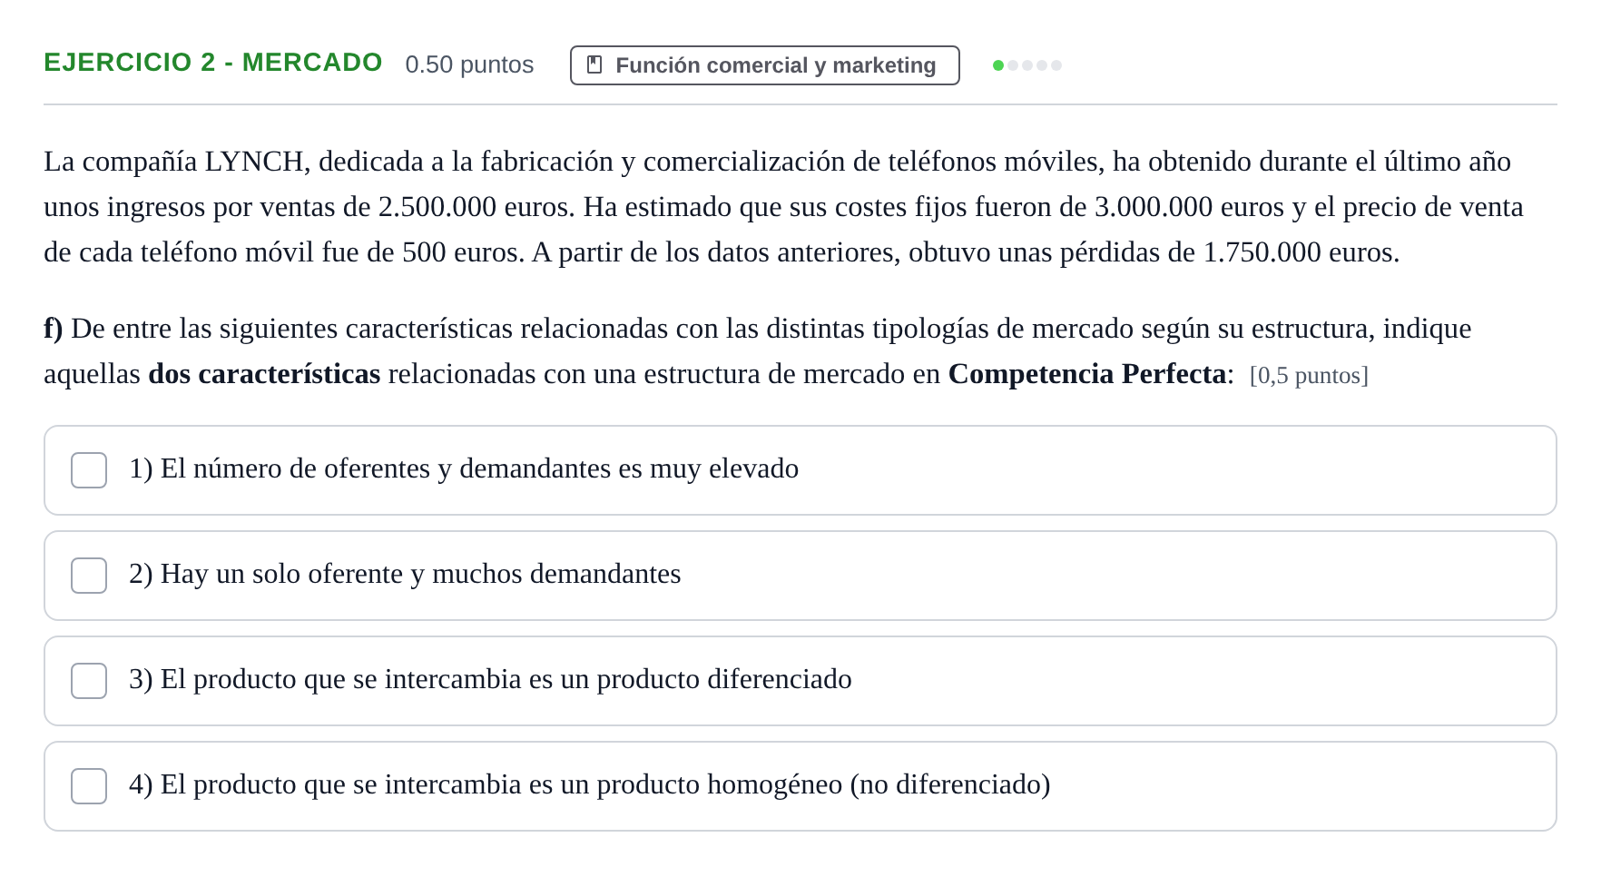Check option 2 'un solo oferente' checkbox
This screenshot has height=877, width=1601.
click(89, 576)
